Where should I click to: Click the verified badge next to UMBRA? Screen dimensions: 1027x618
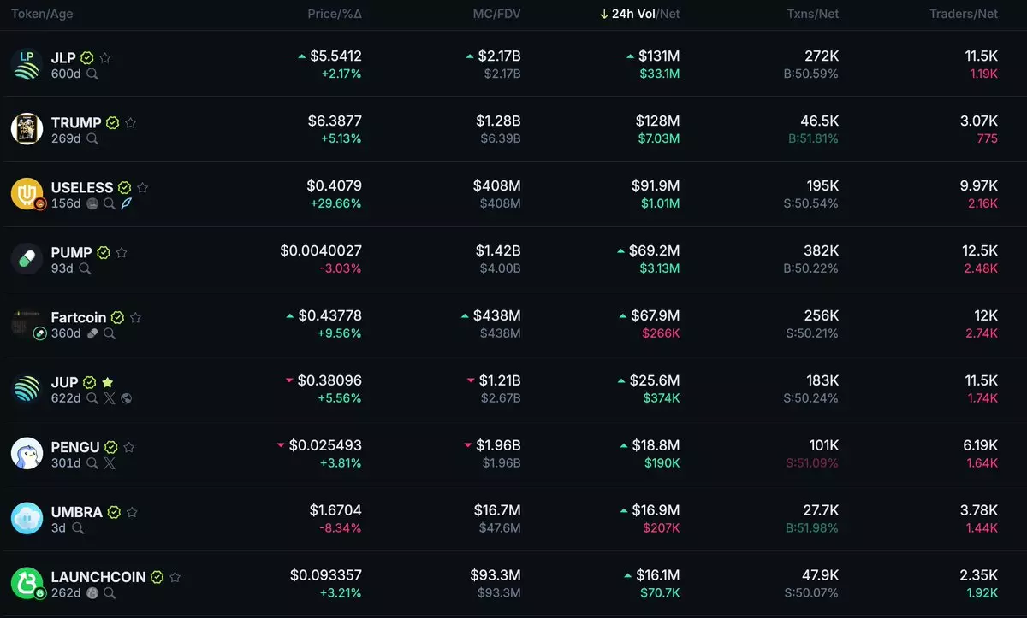114,512
